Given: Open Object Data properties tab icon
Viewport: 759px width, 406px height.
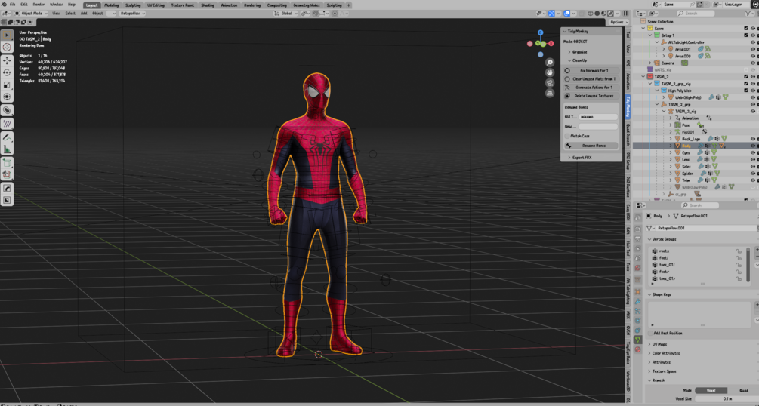Looking at the screenshot, I should pyautogui.click(x=638, y=340).
